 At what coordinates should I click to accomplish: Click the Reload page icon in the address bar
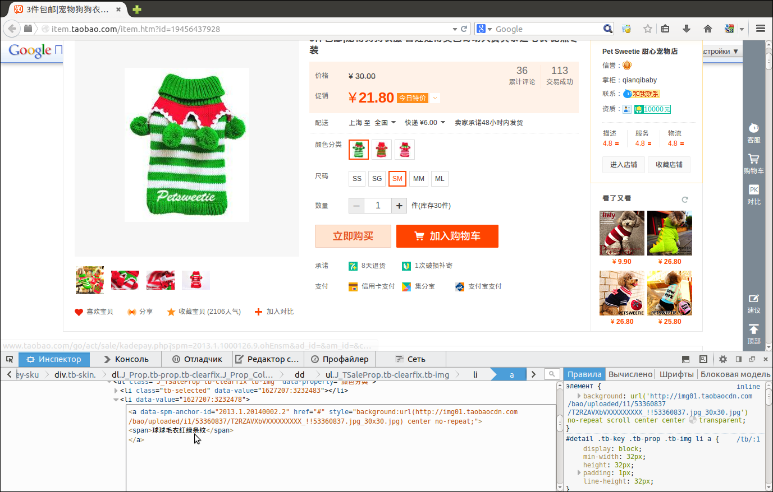pyautogui.click(x=464, y=29)
